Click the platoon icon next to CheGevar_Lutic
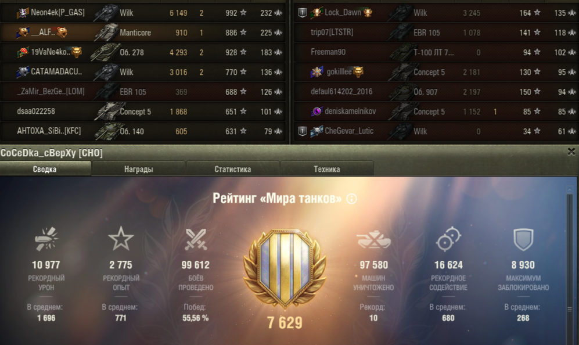579x345 pixels. (x=303, y=131)
